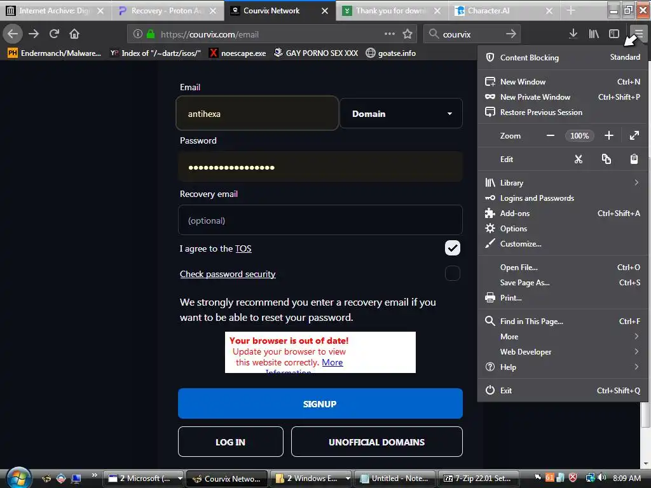This screenshot has width=651, height=488.
Task: Open Logins and Passwords
Action: (563, 198)
